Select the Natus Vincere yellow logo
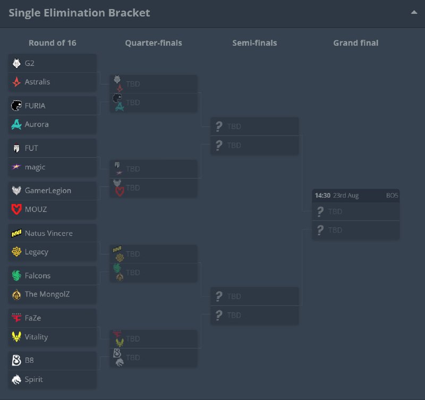This screenshot has height=400, width=425. [16, 233]
